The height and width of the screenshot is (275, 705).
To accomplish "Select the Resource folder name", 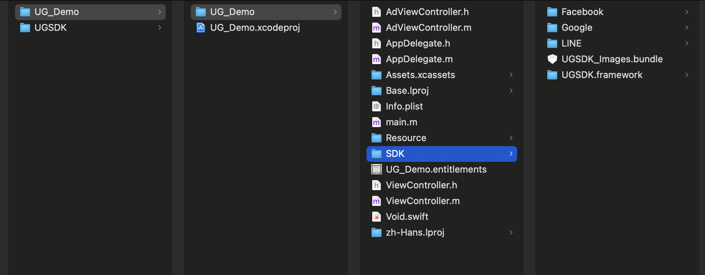I will (x=406, y=138).
